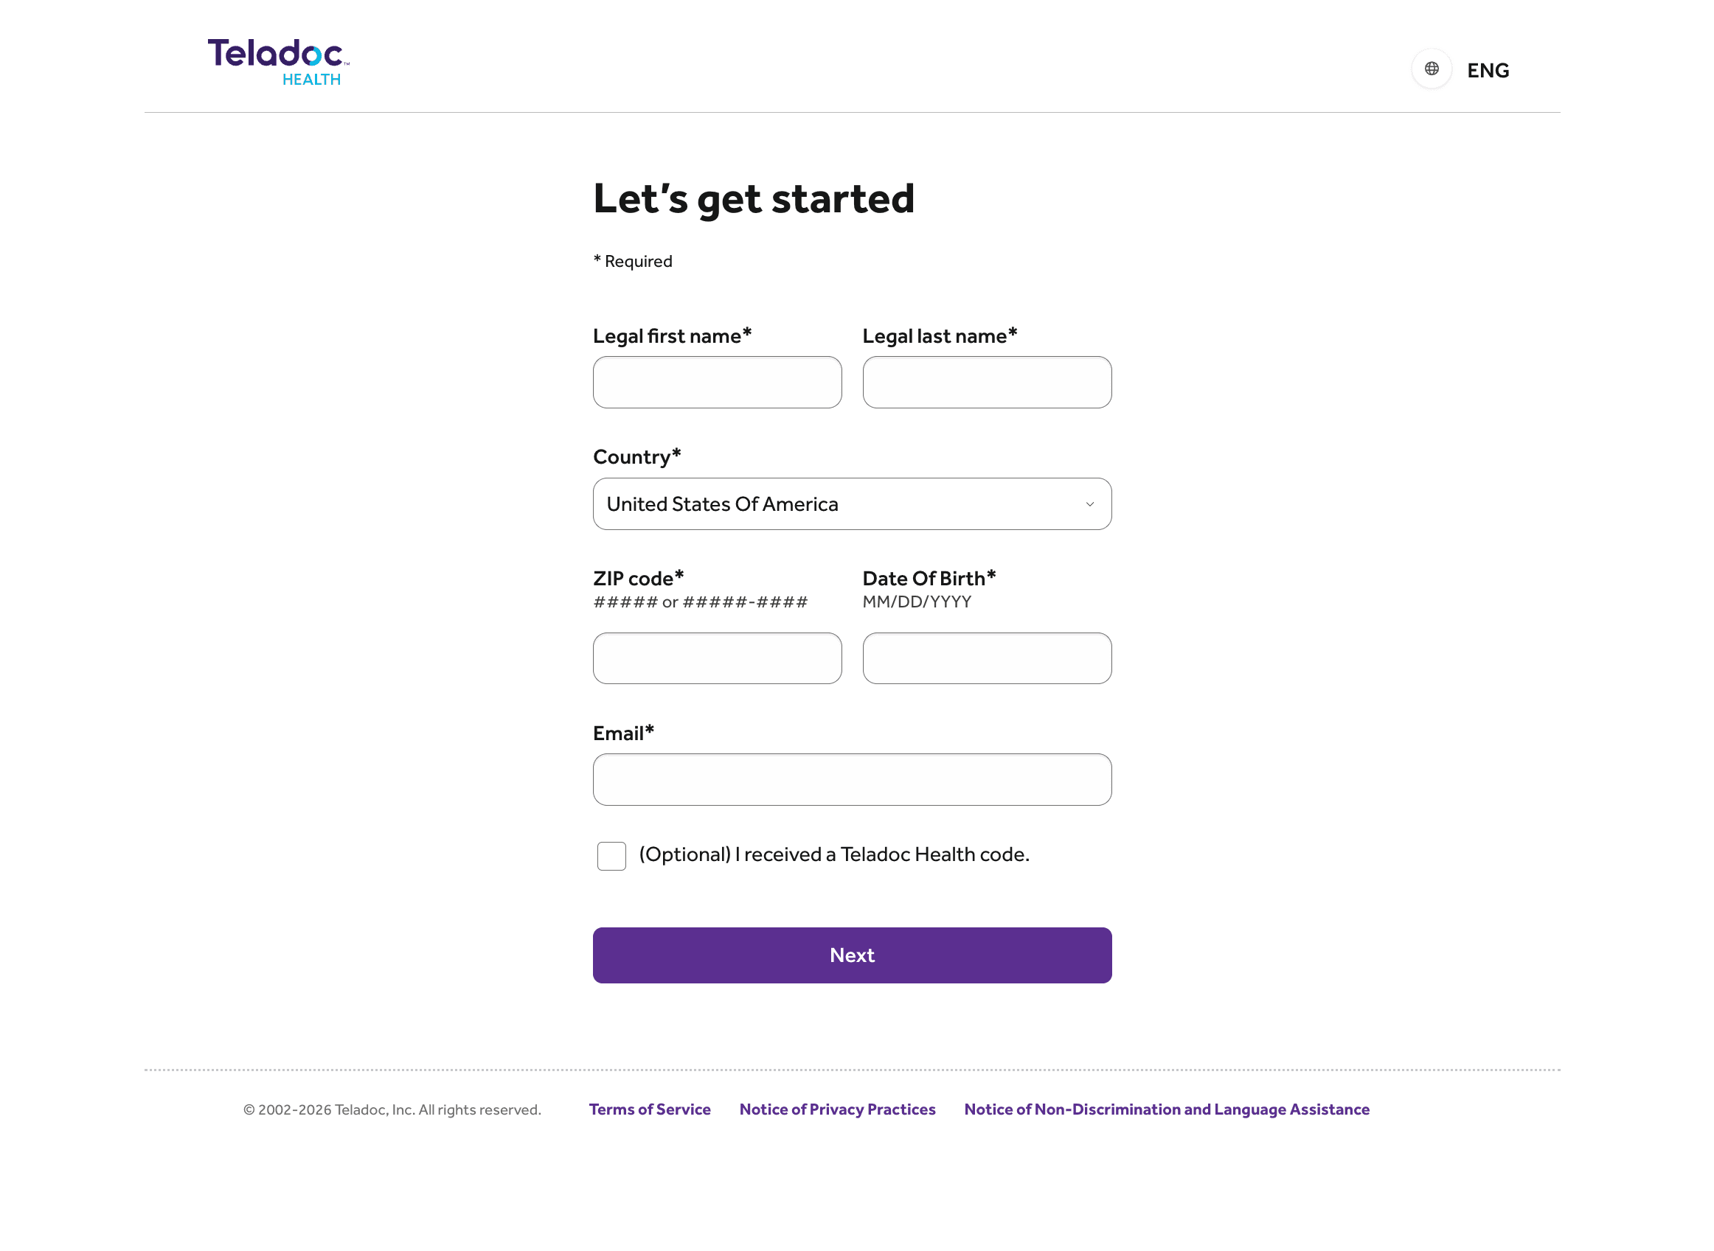Click into the Legal last name field

point(986,383)
